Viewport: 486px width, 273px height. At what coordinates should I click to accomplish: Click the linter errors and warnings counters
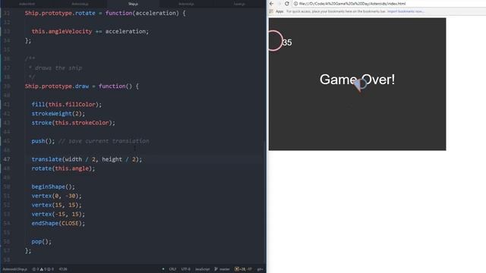[x=43, y=269]
